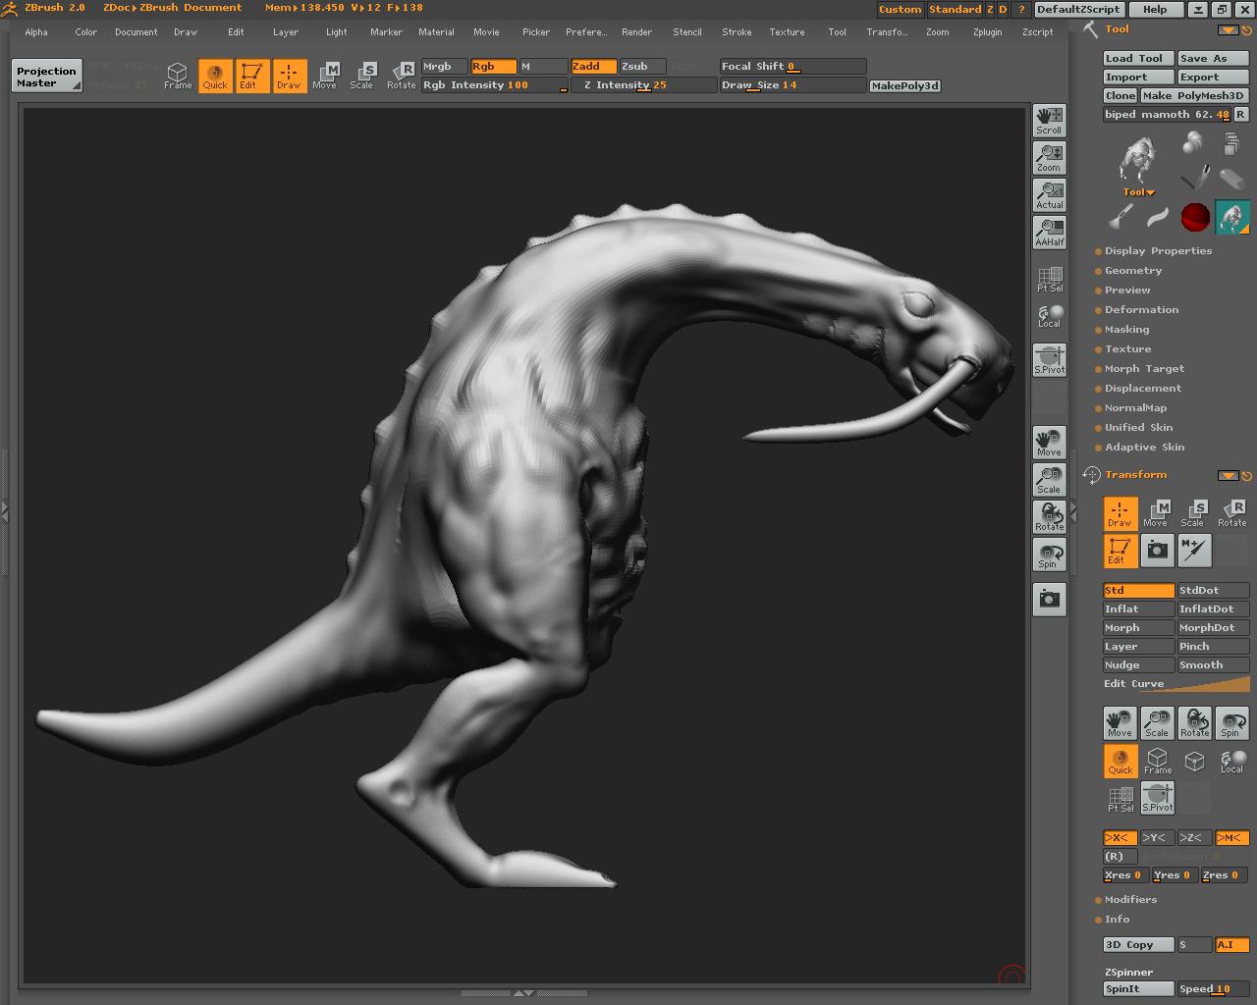Screen dimensions: 1257x1005
Task: Open the Zplugin menu
Action: click(x=987, y=32)
